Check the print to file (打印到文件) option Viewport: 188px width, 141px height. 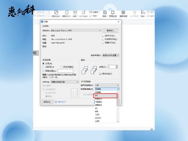coord(103,39)
